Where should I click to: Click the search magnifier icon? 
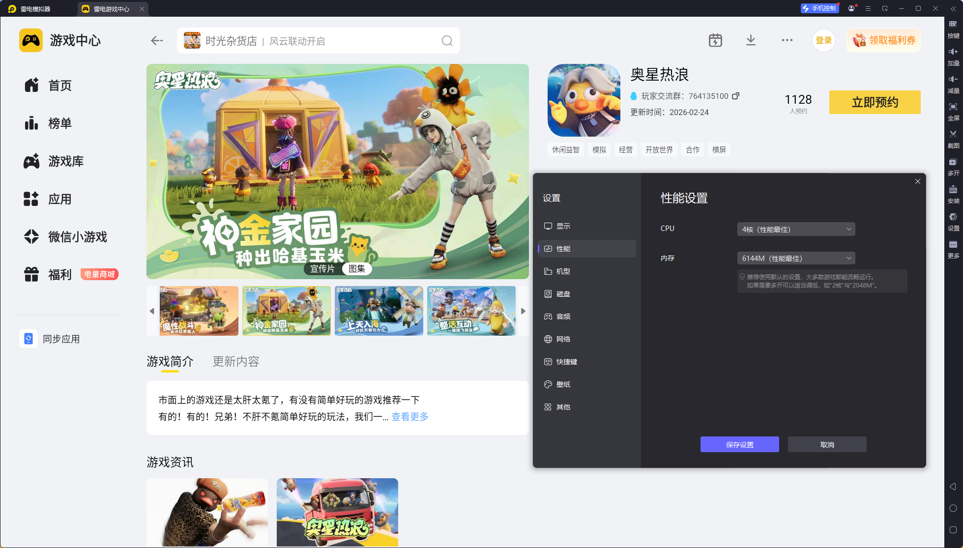[446, 41]
